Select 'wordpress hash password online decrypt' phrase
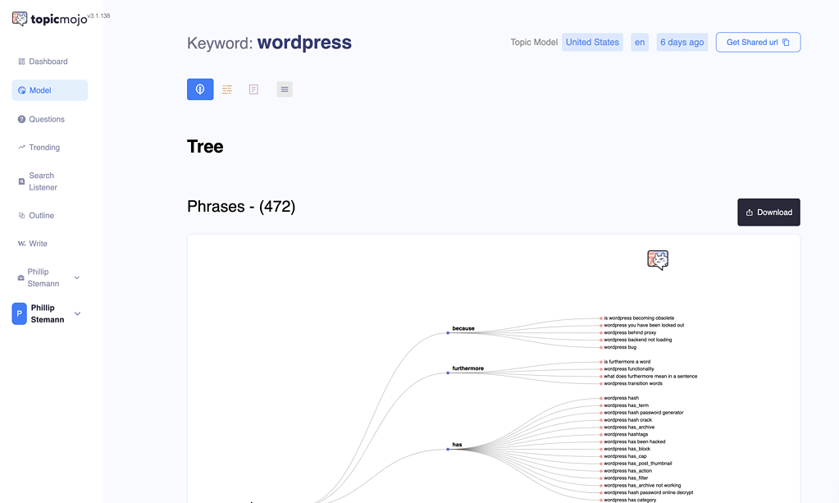Image resolution: width=839 pixels, height=503 pixels. (x=649, y=493)
